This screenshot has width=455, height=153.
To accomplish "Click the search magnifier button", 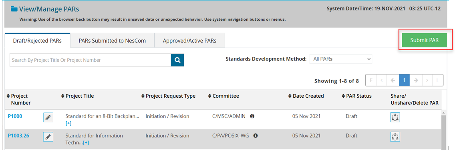I will click(177, 60).
